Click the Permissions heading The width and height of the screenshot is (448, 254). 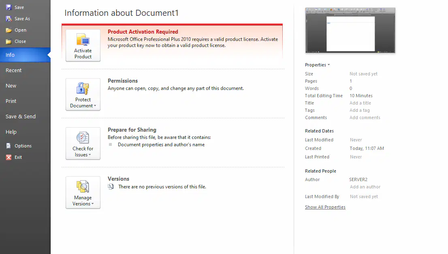pyautogui.click(x=123, y=81)
